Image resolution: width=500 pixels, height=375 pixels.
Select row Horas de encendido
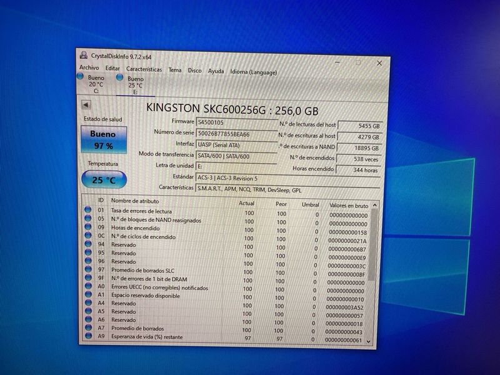[226, 229]
